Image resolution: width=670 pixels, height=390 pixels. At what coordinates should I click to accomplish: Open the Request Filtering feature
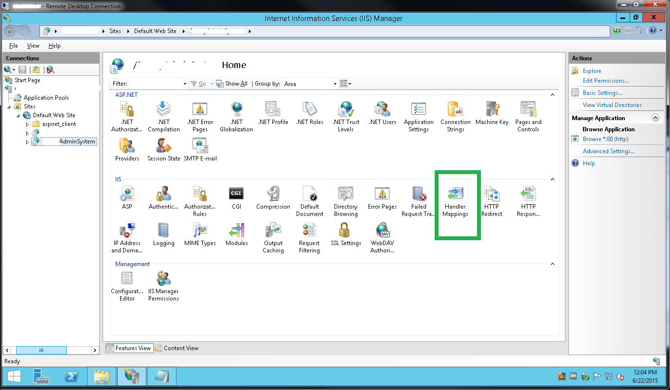point(309,233)
